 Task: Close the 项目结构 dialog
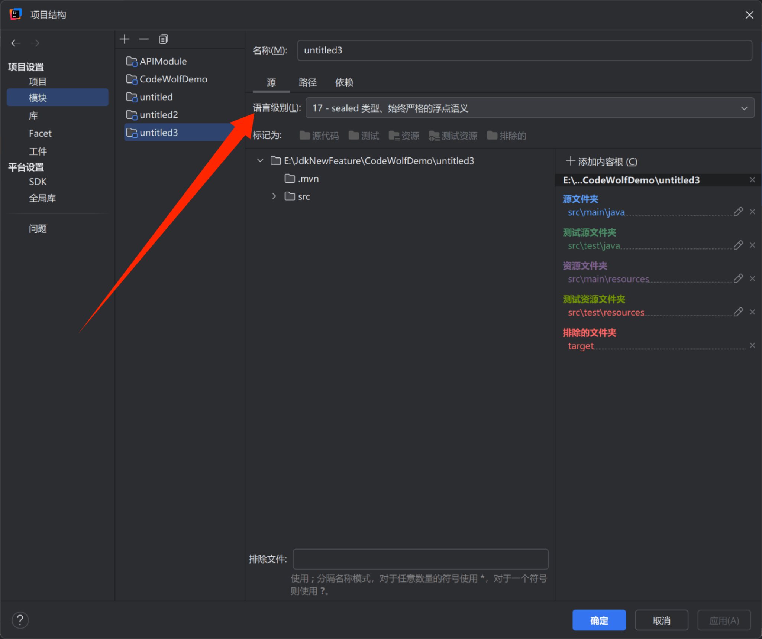pyautogui.click(x=749, y=15)
